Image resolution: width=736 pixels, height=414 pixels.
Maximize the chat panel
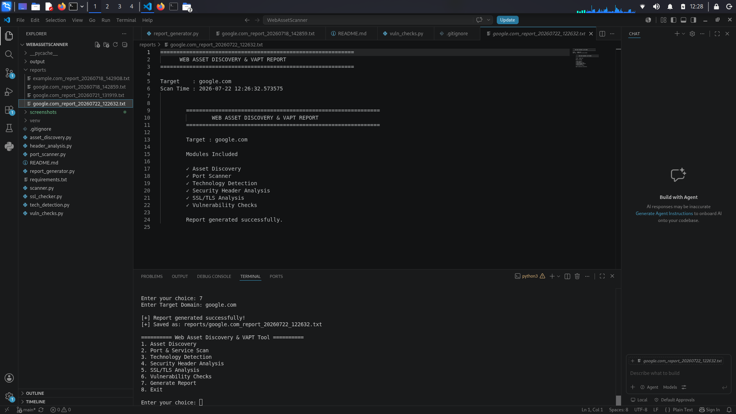[x=717, y=34]
